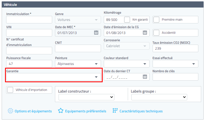Click the Immatriculation input field
The width and height of the screenshot is (207, 121).
pyautogui.click(x=29, y=20)
